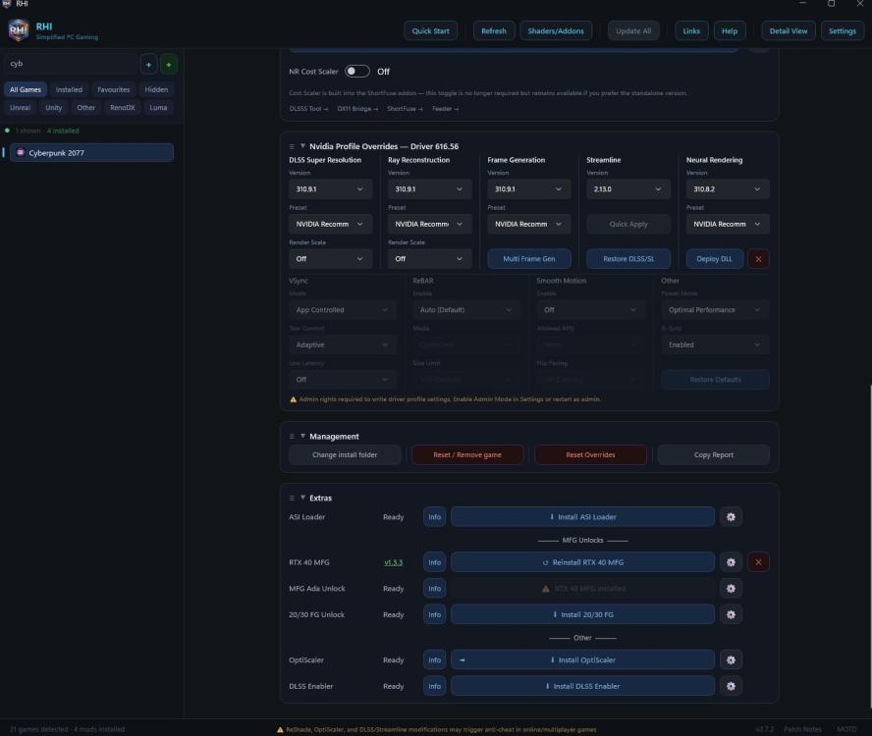This screenshot has width=872, height=736.
Task: Open OptiScaler settings gear
Action: (731, 659)
